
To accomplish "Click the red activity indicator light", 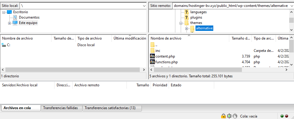I will pyautogui.click(x=286, y=116).
